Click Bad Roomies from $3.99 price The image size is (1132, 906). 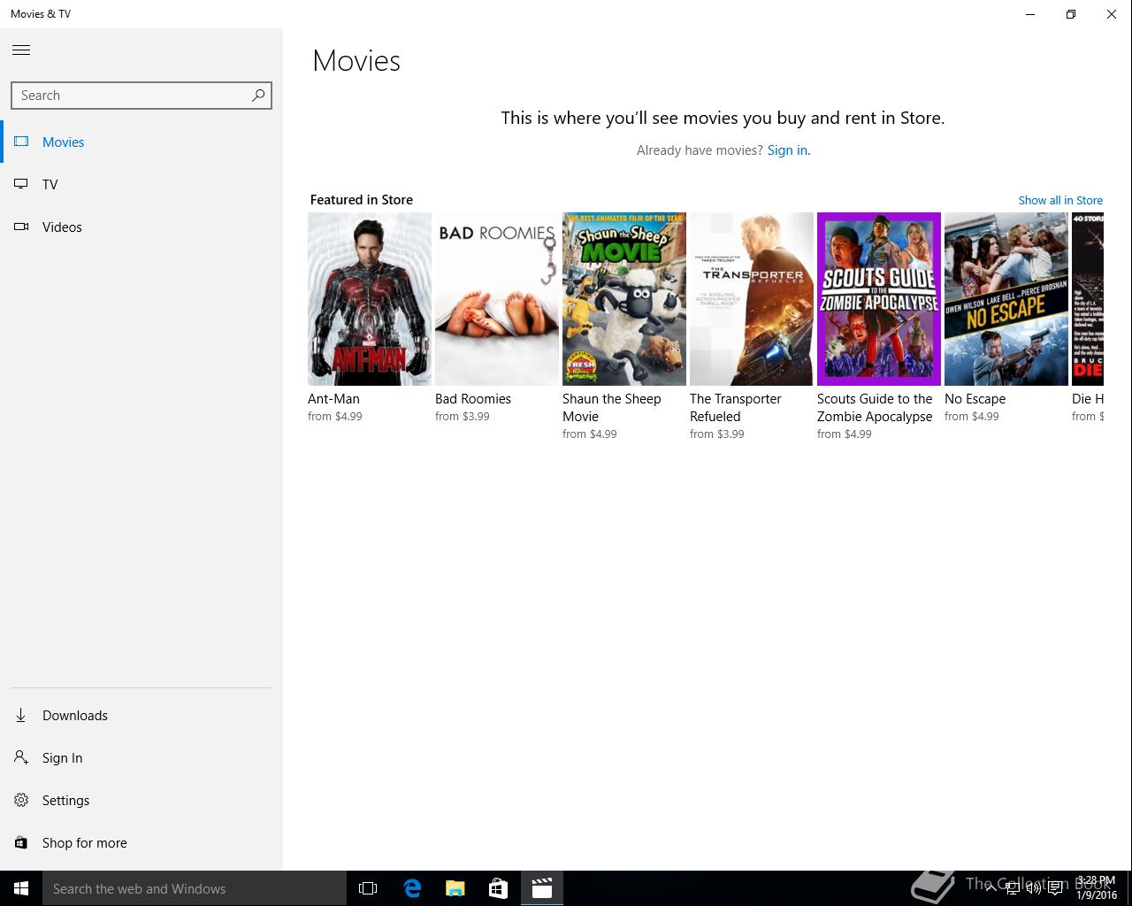point(462,417)
